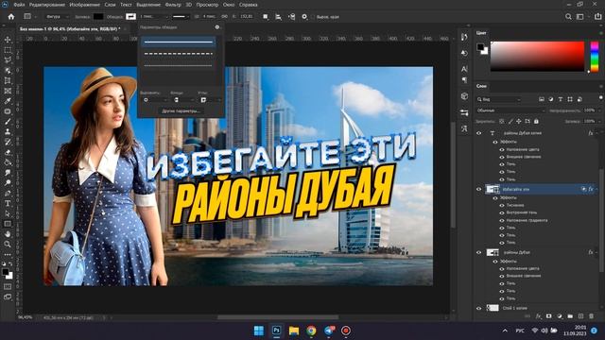The width and height of the screenshot is (605, 340).
Task: Click the shape stroke color swatch
Action: pyautogui.click(x=130, y=17)
